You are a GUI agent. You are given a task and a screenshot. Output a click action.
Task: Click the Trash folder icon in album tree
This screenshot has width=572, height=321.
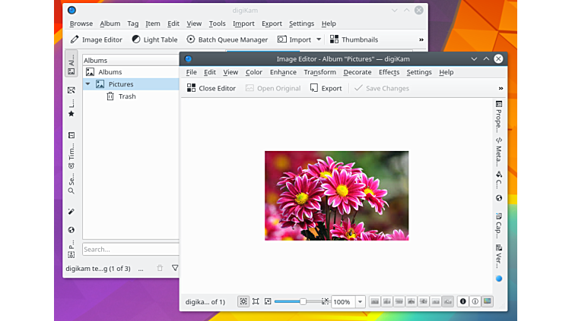coord(110,96)
